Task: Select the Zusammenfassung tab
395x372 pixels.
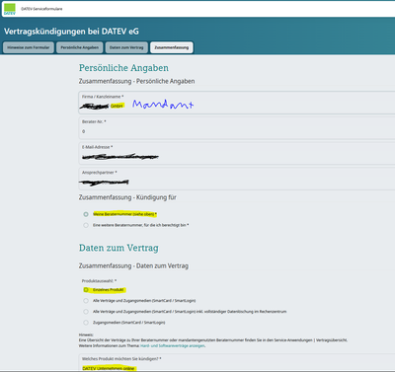Action: 172,47
